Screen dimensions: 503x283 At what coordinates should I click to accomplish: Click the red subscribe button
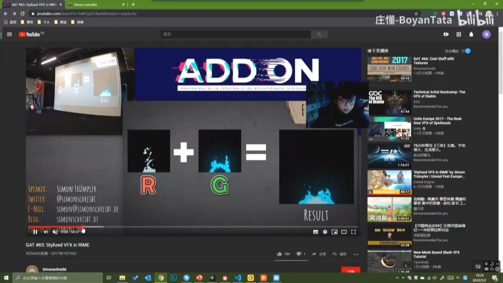pyautogui.click(x=351, y=270)
